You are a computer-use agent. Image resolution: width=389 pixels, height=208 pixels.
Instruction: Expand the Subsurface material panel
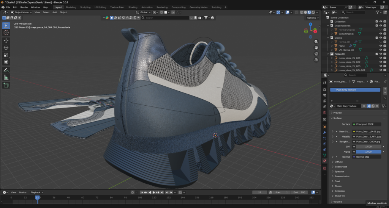(341, 167)
